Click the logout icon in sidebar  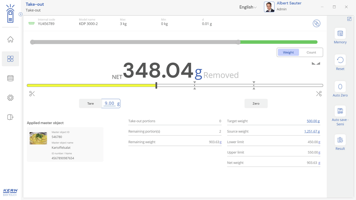10,117
